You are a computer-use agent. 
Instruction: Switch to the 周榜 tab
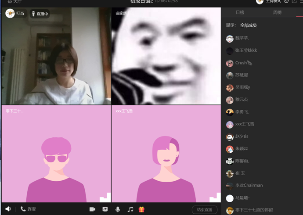[278, 13]
